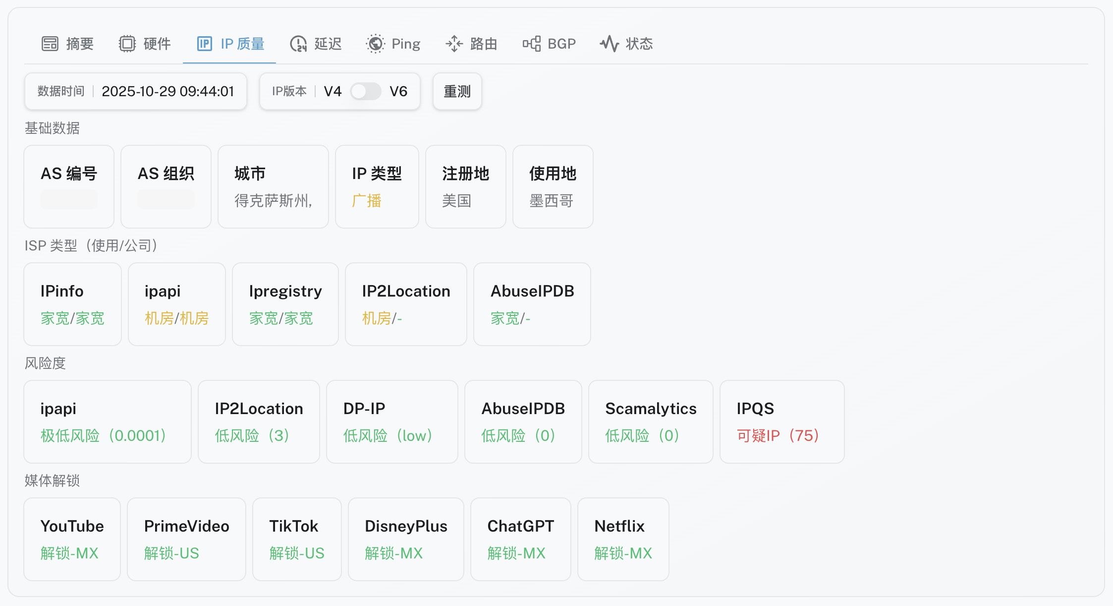Click the status (状态) pulse icon
Screen dimensions: 1113x606
610,44
